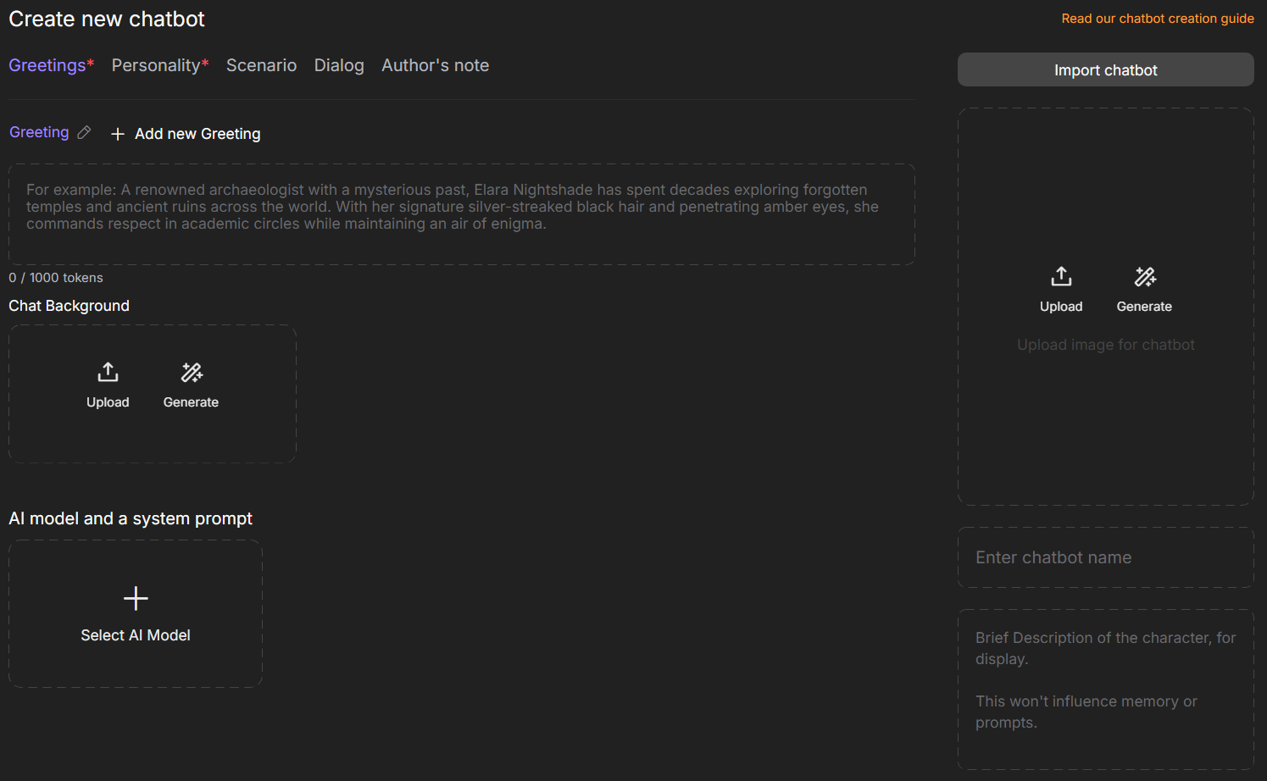Click the Select AI Model text

click(136, 635)
